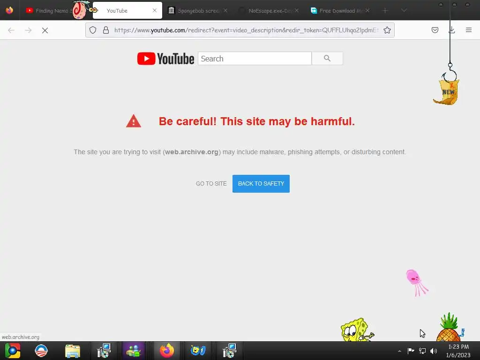The width and height of the screenshot is (480, 360).
Task: Switch to the NoEscape.exe tab
Action: pos(270,11)
